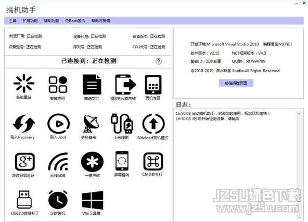The width and height of the screenshot is (308, 222).
Task: Click the 前往捐赠页面 donate button
Action: coord(236,83)
